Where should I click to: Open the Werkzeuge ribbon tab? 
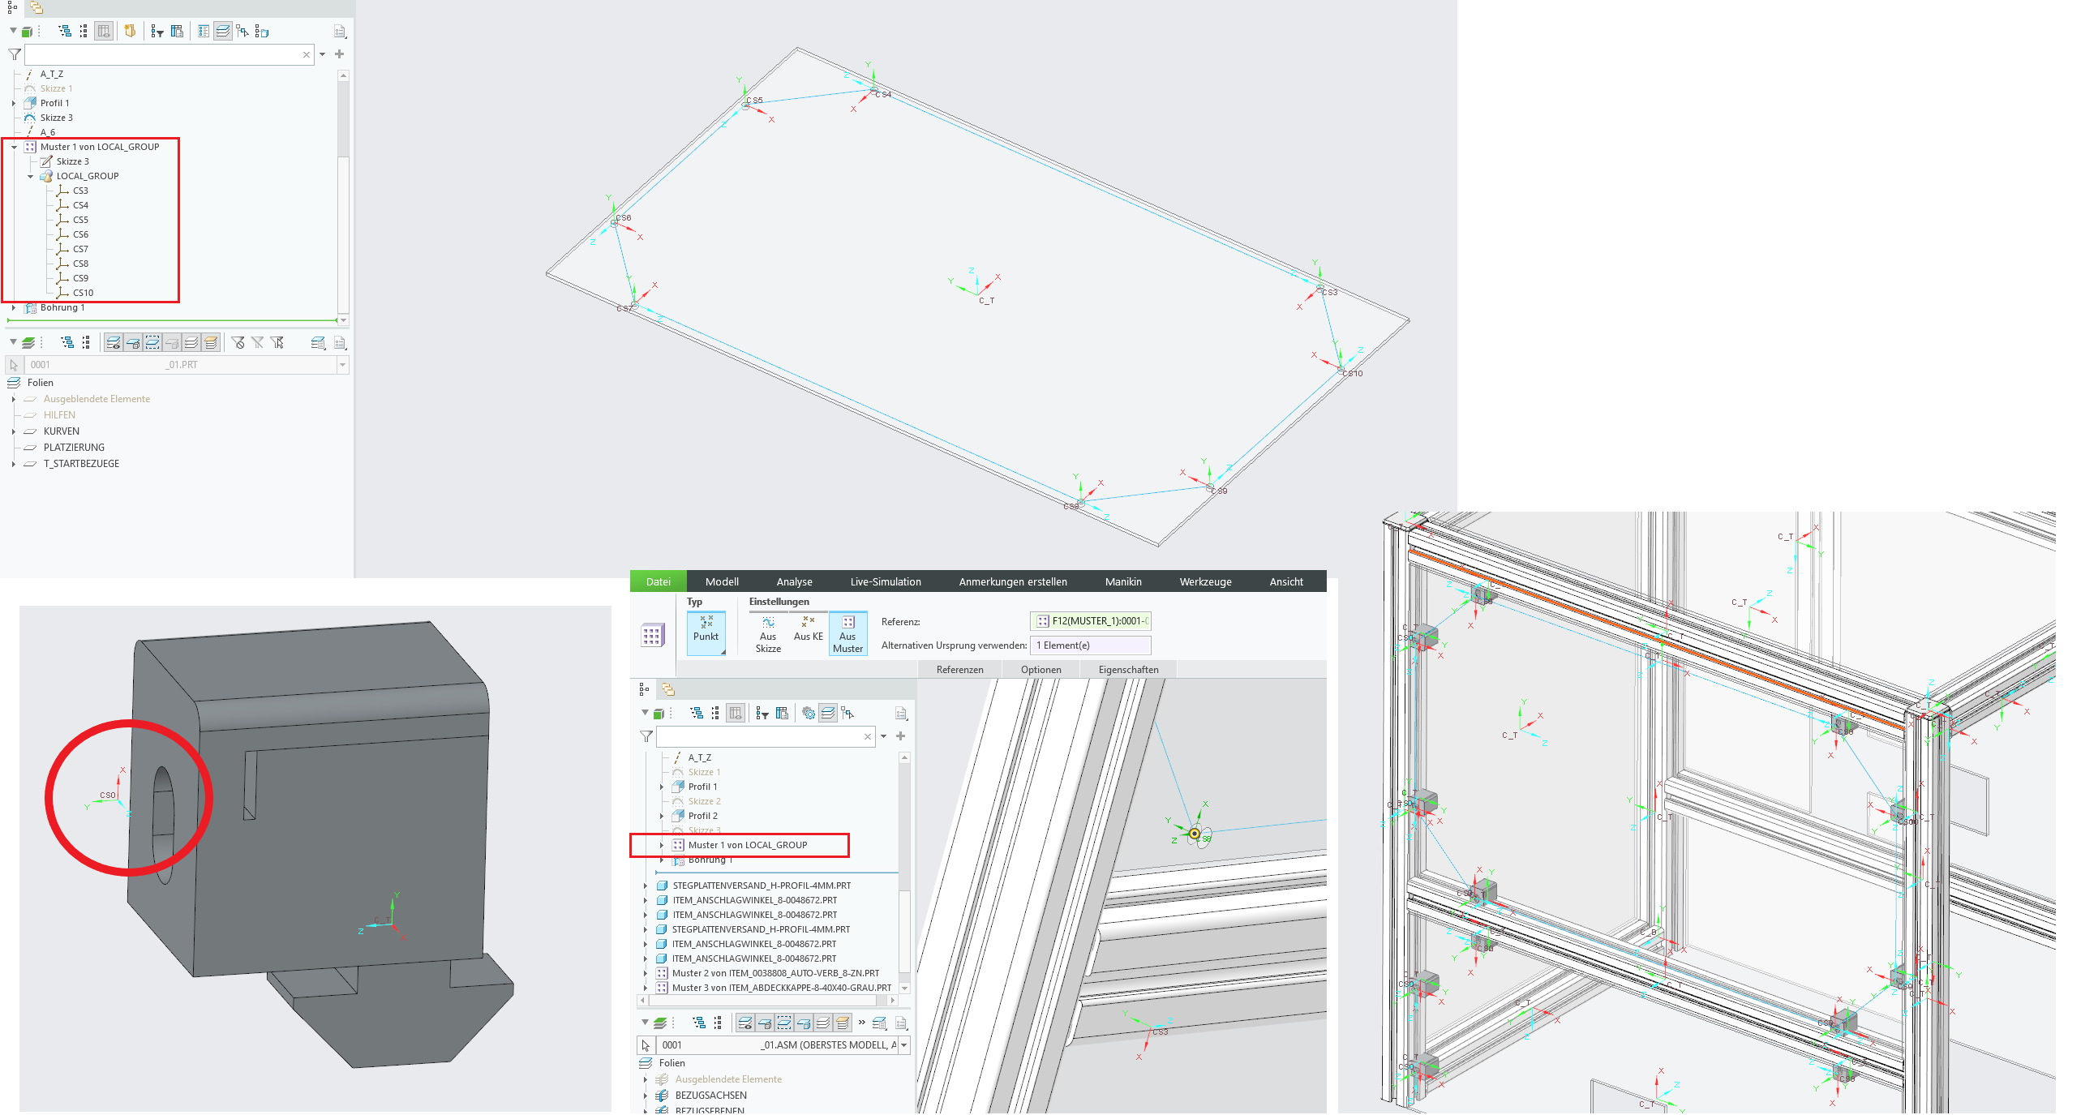(x=1204, y=581)
